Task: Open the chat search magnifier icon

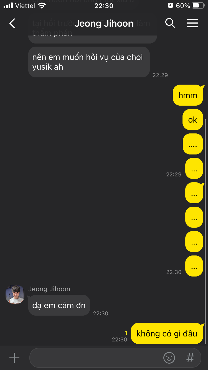Action: coord(170,23)
